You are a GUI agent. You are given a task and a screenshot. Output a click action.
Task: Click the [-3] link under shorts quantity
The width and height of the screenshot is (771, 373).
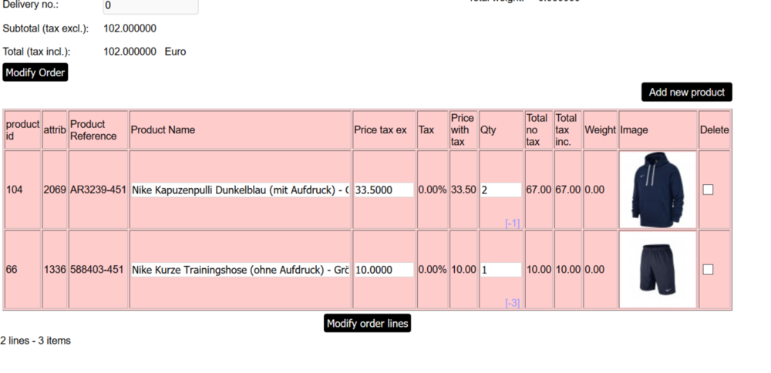(512, 303)
